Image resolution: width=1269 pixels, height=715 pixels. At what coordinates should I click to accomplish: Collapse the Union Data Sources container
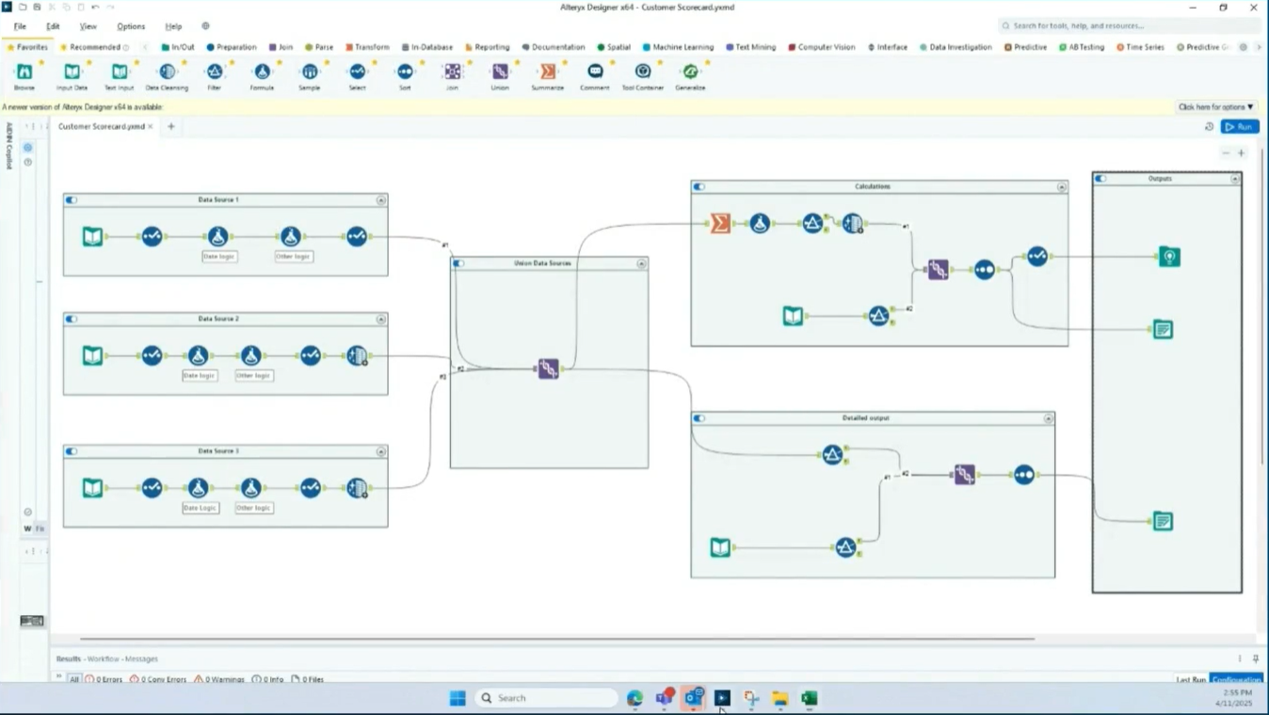pos(642,264)
